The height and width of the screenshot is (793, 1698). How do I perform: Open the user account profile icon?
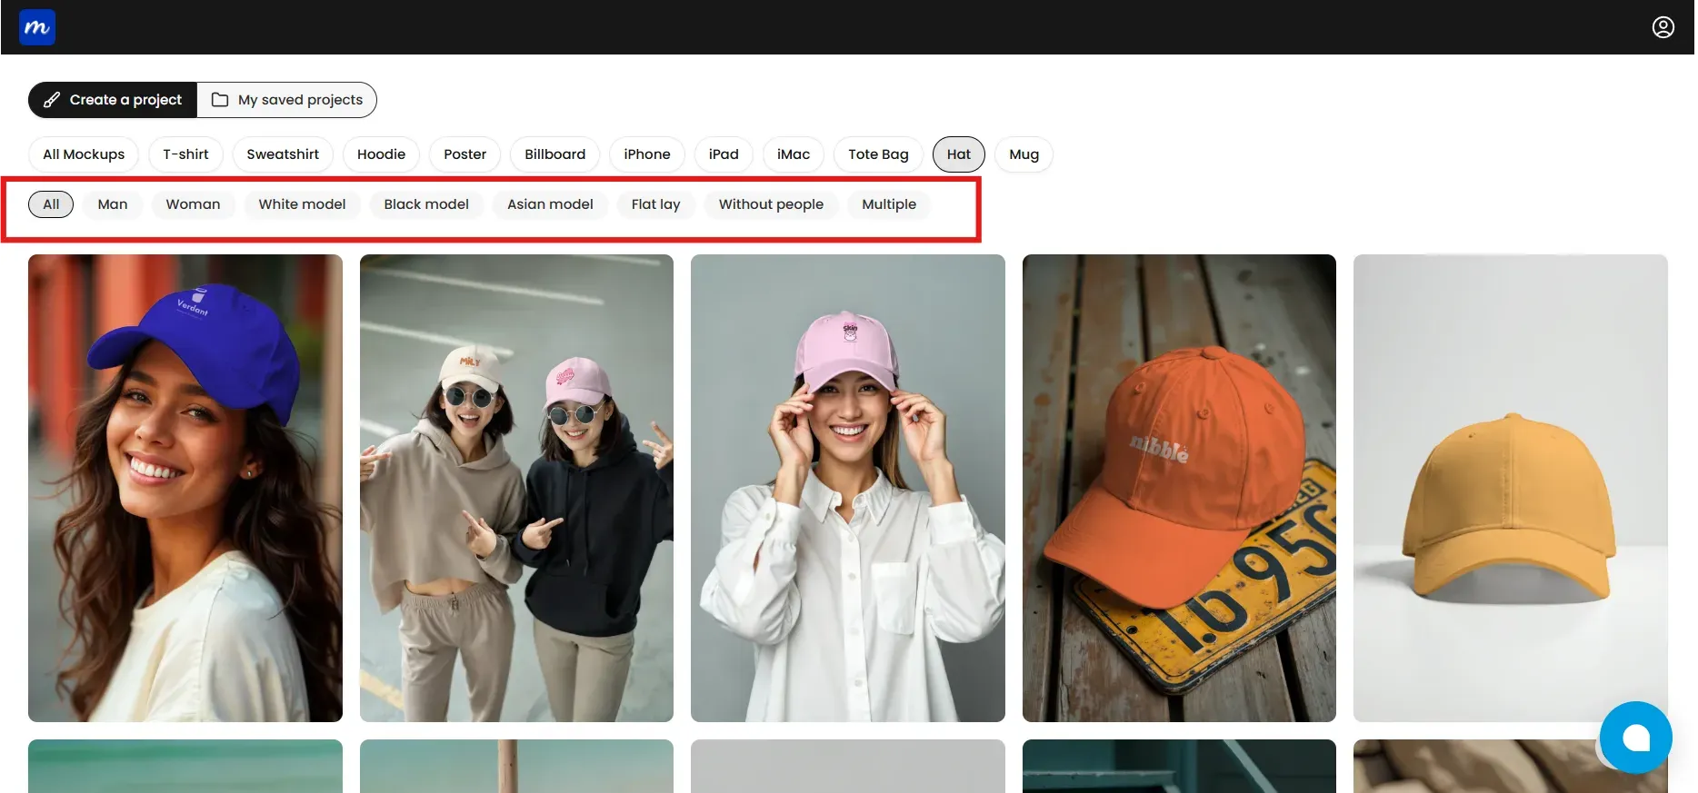(1663, 27)
